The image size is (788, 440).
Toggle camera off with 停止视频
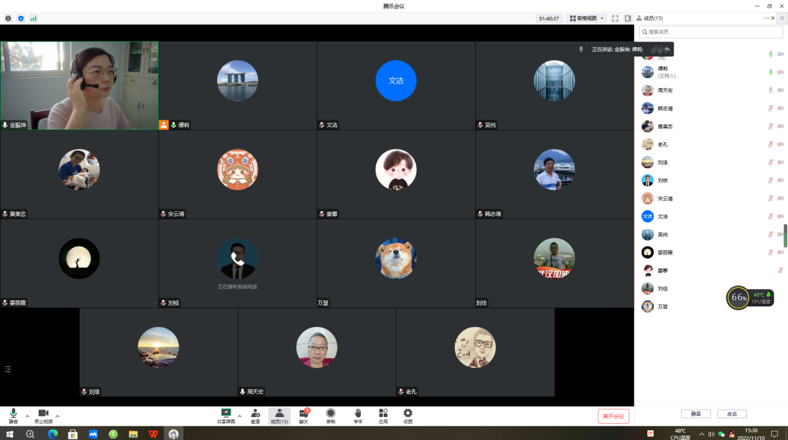click(x=43, y=415)
